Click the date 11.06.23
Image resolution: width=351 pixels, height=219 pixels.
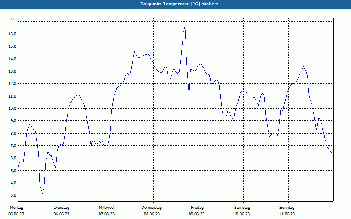[287, 214]
